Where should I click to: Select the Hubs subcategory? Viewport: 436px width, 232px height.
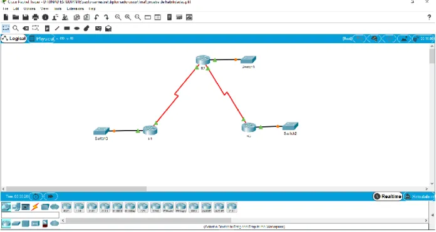(x=26, y=223)
